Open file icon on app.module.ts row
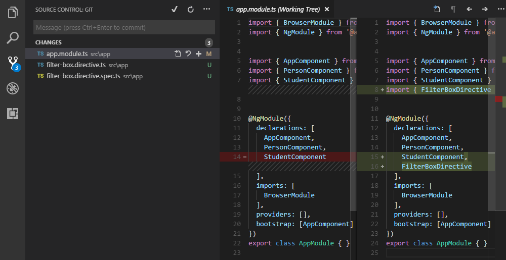Image resolution: width=506 pixels, height=260 pixels. click(x=178, y=54)
